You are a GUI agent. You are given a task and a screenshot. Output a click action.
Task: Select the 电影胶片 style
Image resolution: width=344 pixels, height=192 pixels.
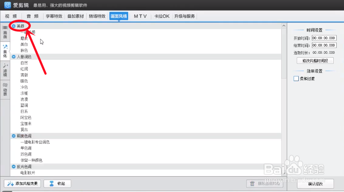point(28,173)
